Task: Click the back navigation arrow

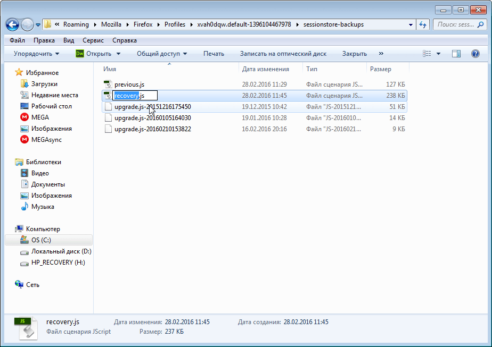Action: [x=13, y=24]
